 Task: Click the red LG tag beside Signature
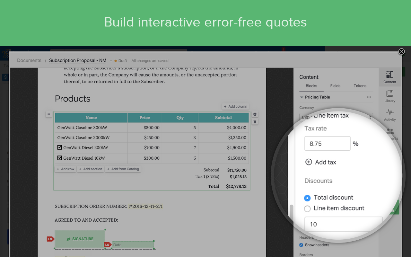pos(50,239)
